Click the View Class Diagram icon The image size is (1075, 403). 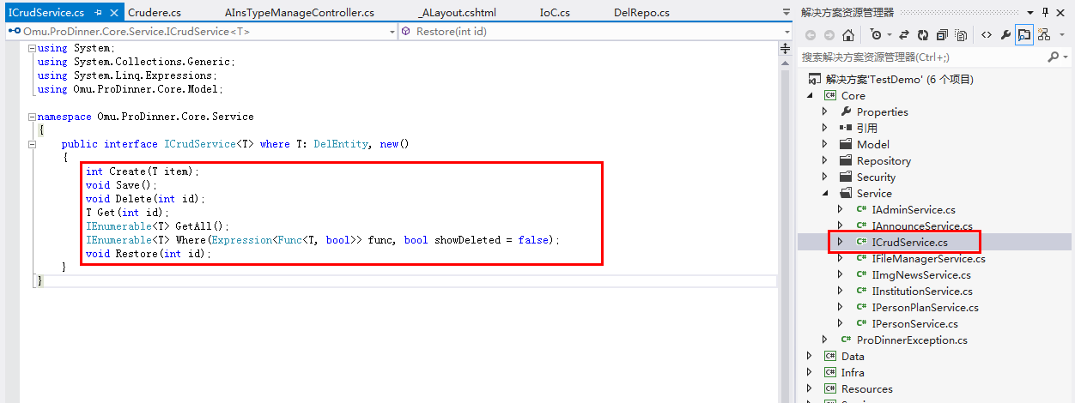pos(1044,35)
